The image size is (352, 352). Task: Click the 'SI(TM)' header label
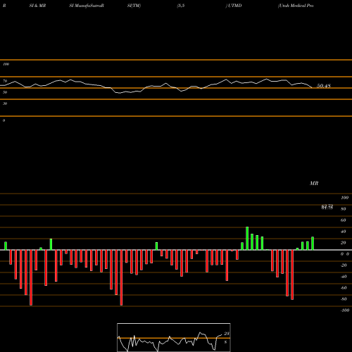pos(134,6)
